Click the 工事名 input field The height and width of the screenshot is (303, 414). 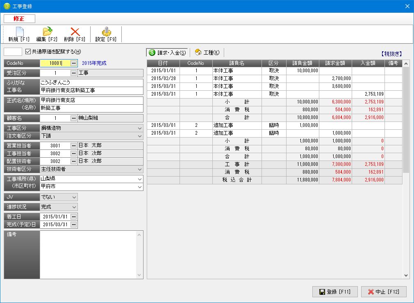coord(91,90)
